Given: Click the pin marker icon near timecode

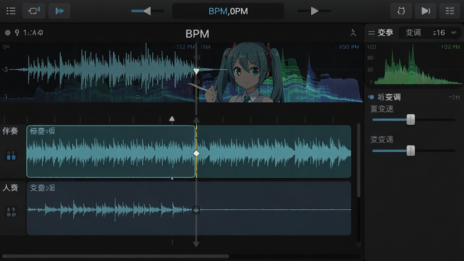Looking at the screenshot, I should [17, 33].
